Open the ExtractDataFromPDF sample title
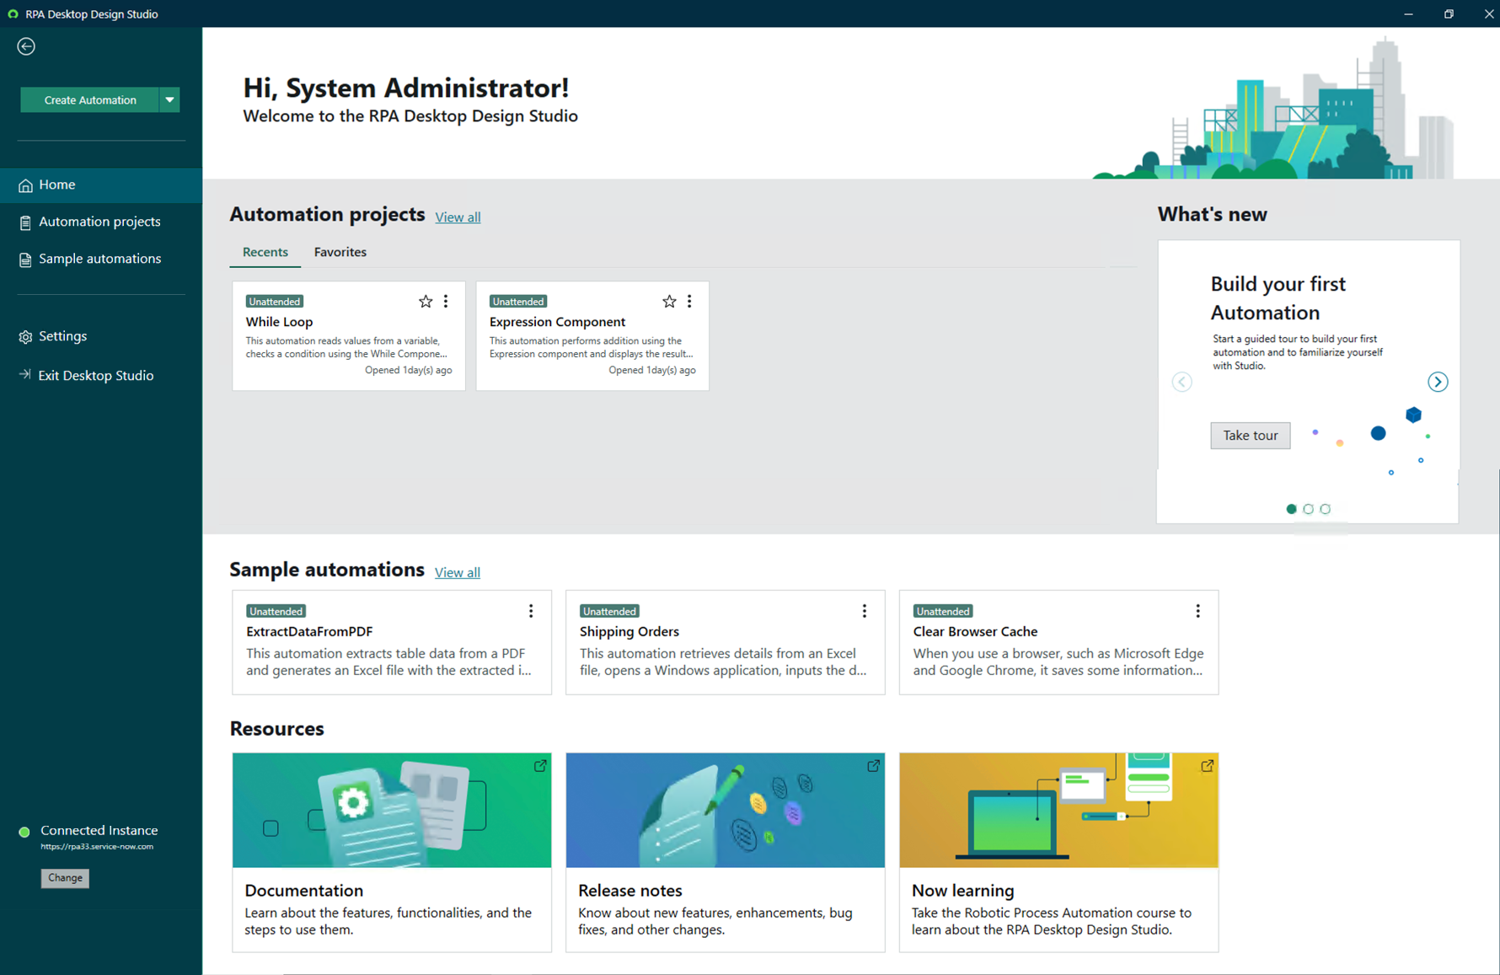Viewport: 1500px width, 975px height. point(309,631)
